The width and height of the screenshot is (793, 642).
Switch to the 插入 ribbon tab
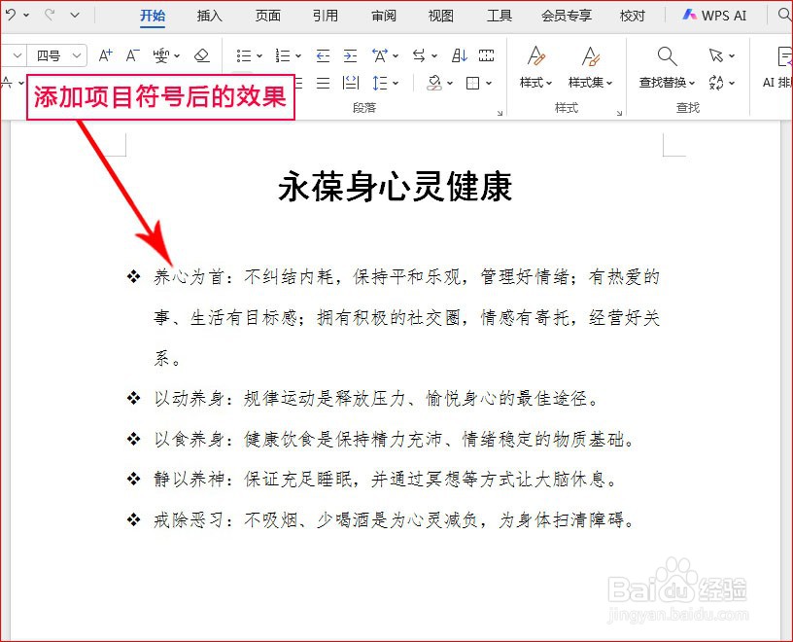point(209,16)
